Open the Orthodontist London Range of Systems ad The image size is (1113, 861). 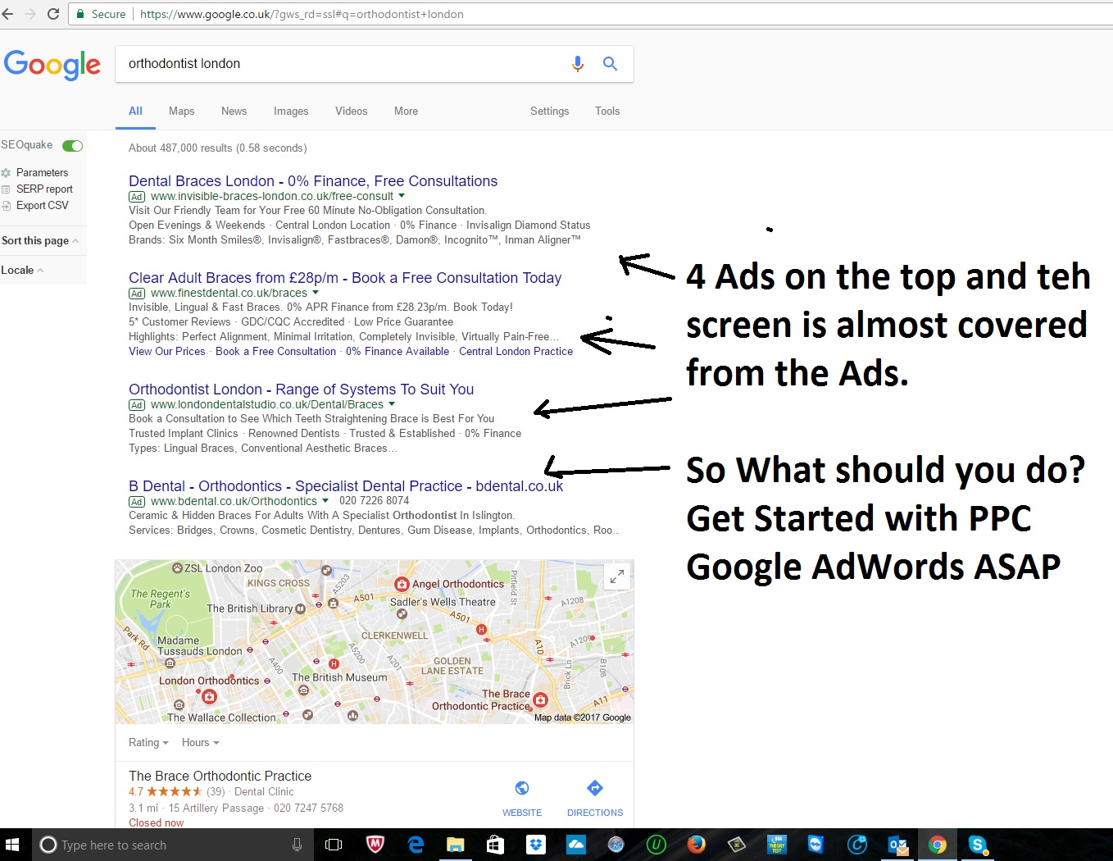tap(301, 389)
